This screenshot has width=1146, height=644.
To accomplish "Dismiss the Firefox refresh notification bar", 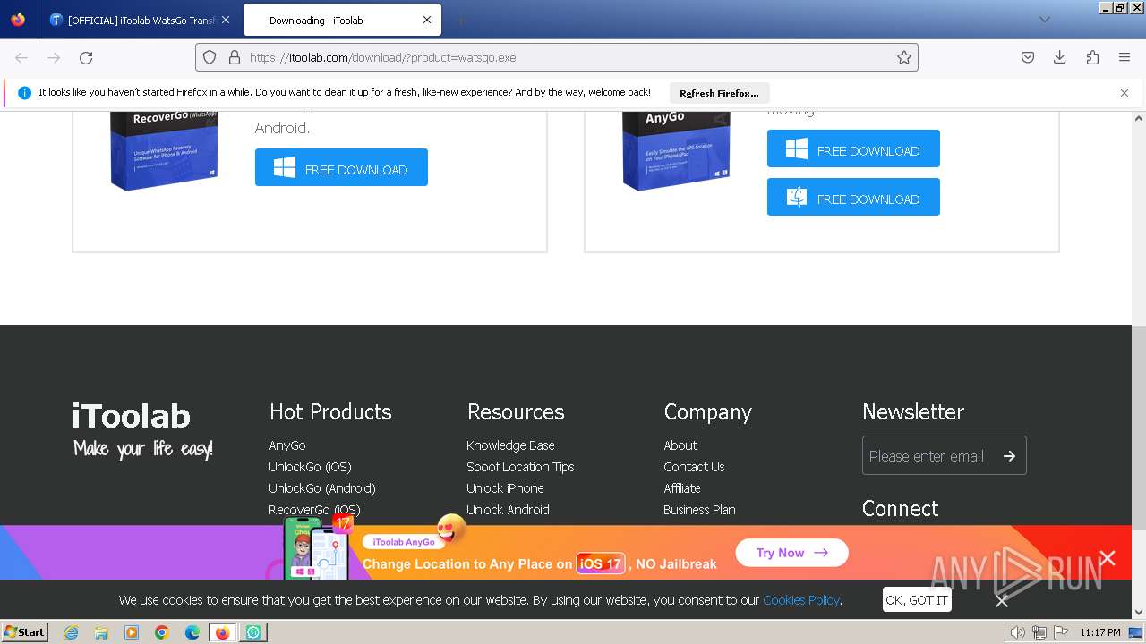I will coord(1125,93).
